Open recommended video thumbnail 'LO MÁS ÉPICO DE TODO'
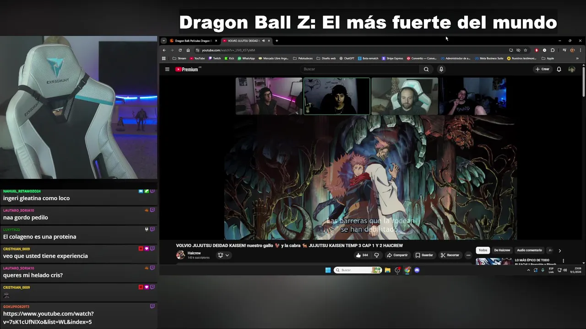Image resolution: width=586 pixels, height=329 pixels. pos(494,261)
